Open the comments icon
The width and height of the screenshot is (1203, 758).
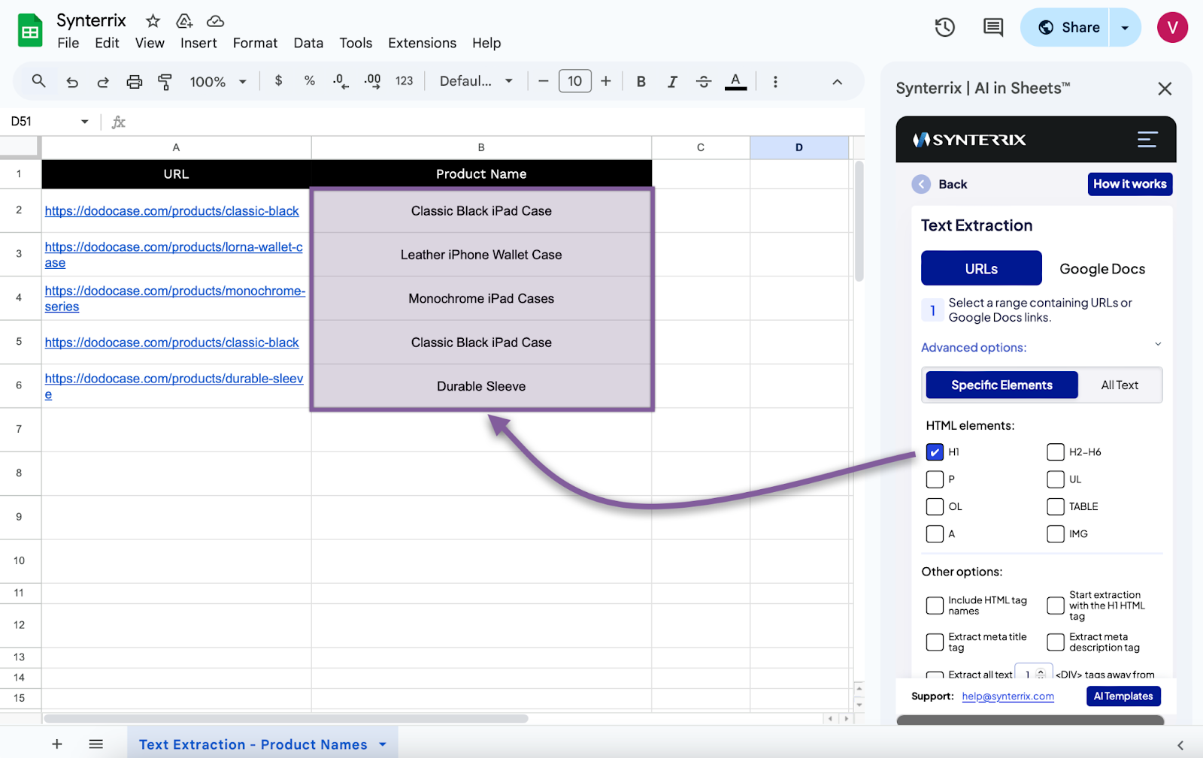tap(993, 28)
